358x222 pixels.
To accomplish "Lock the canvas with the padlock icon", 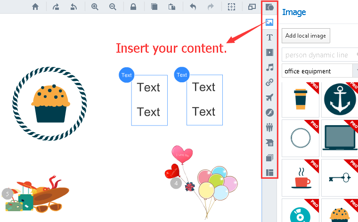I will [x=133, y=7].
